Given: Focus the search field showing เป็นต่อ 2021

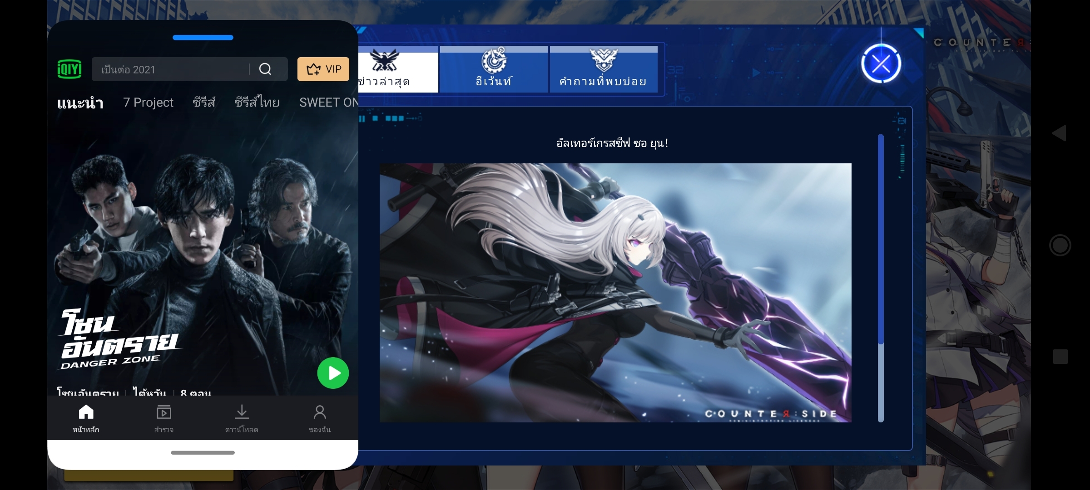Looking at the screenshot, I should pos(190,69).
